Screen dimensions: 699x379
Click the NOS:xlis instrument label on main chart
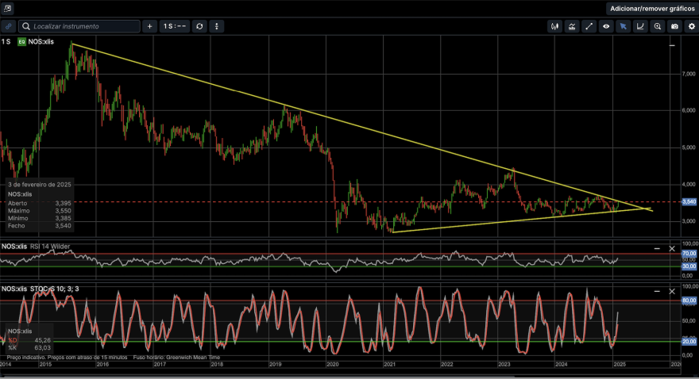tap(41, 41)
